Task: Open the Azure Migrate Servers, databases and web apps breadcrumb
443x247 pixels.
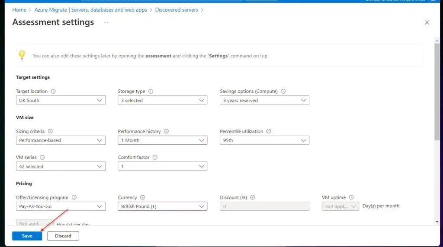Action: 91,10
